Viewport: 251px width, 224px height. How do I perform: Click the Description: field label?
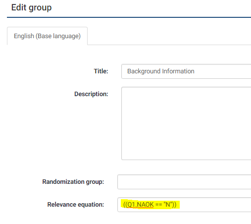91,94
